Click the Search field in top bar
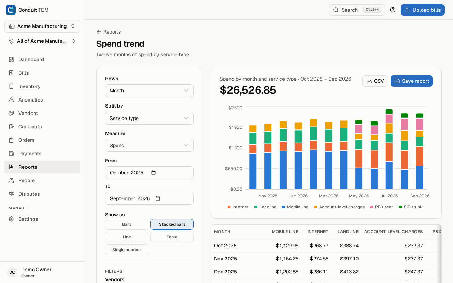Viewport: 453px width, 283px height. point(357,10)
